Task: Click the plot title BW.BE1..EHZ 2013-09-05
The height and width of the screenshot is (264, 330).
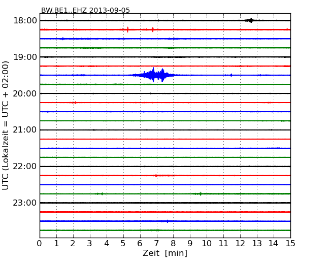Action: 85,10
